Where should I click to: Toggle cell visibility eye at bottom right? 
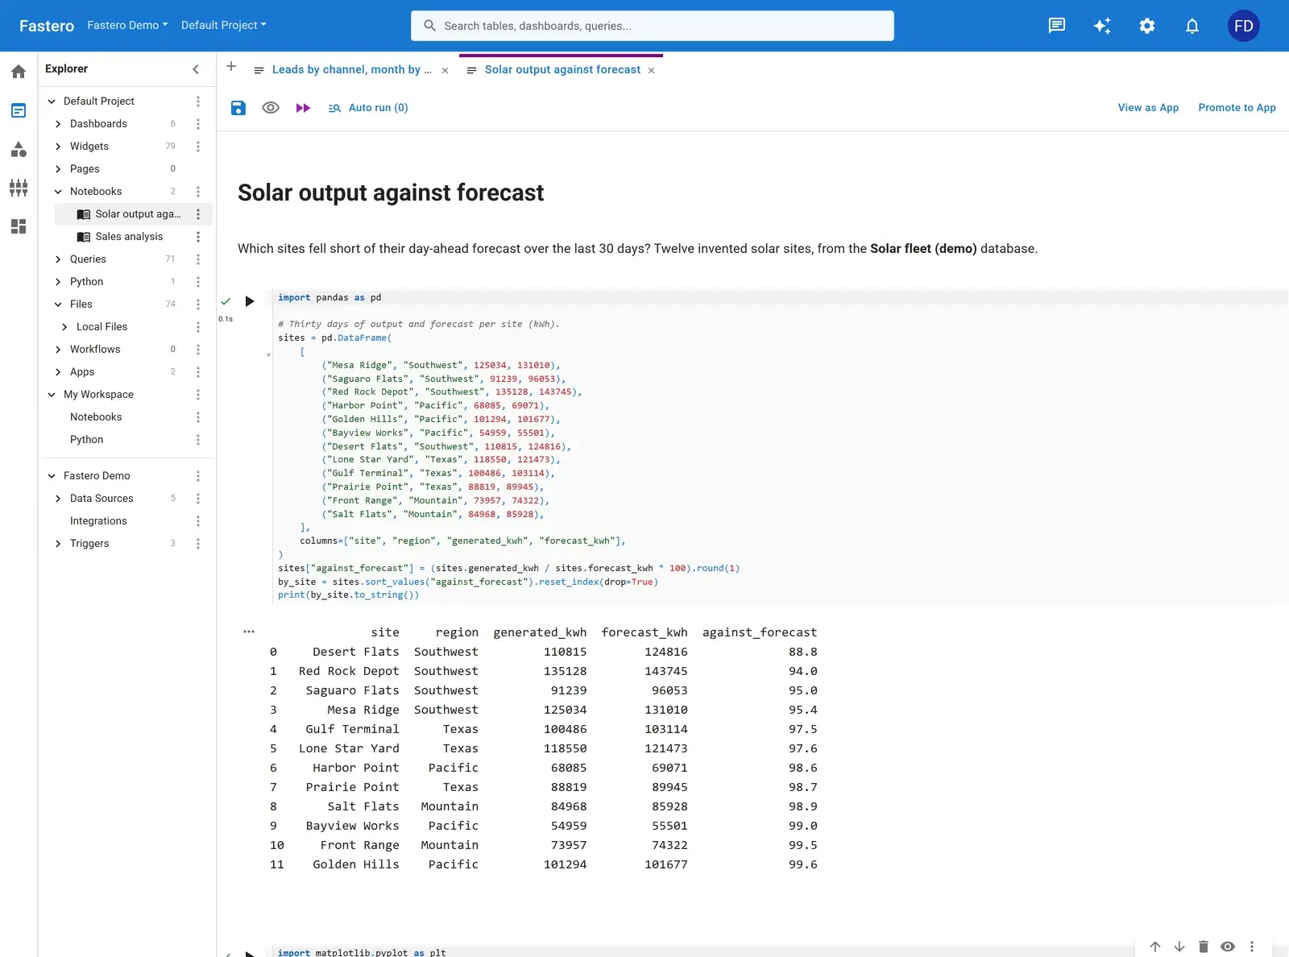(1228, 947)
